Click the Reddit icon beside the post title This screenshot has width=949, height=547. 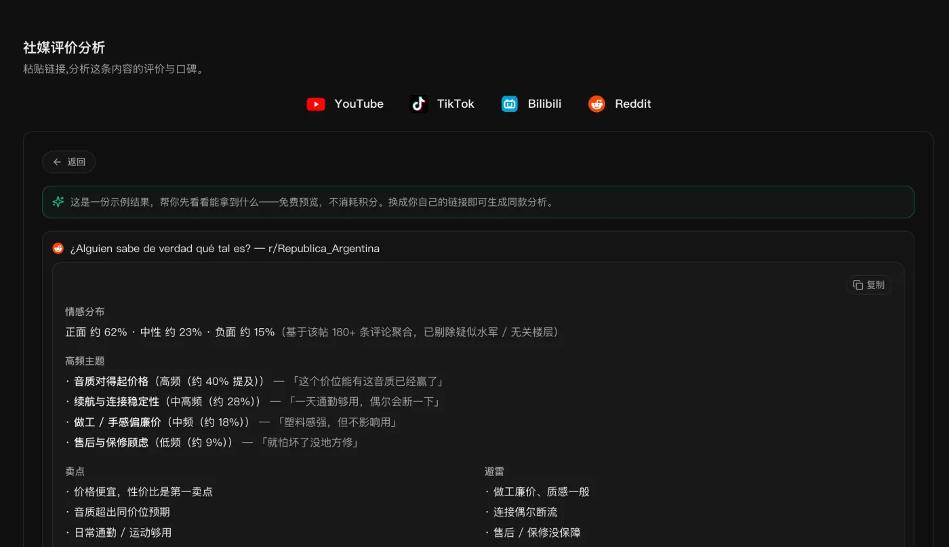point(58,248)
